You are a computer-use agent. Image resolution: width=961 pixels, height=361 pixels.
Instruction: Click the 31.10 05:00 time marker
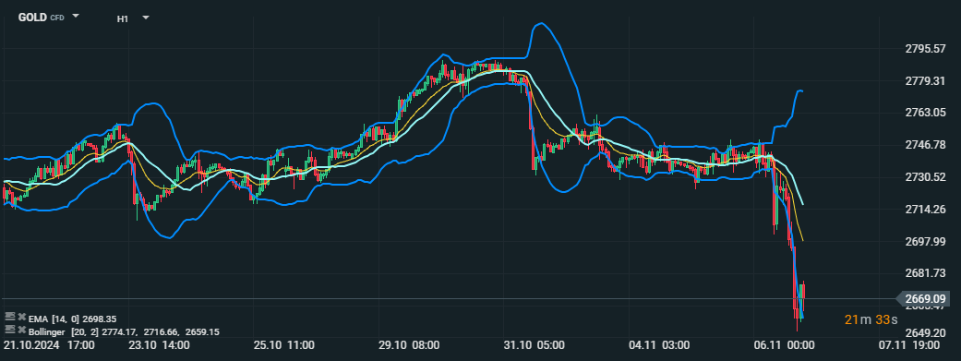coord(535,345)
